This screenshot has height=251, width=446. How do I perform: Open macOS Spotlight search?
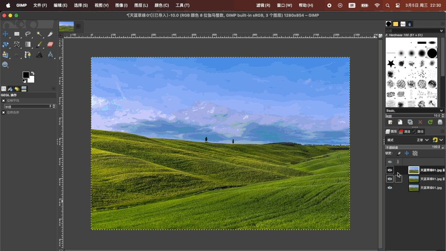(x=387, y=5)
